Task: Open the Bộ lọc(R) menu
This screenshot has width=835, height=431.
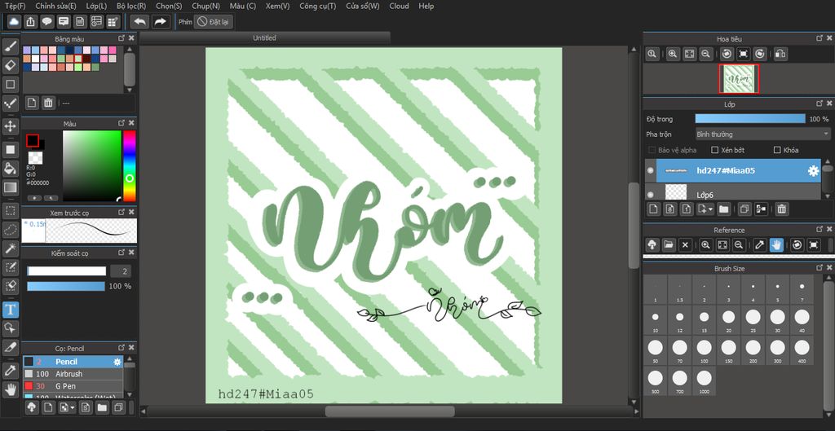Action: (x=131, y=6)
